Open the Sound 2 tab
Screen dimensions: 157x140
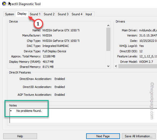[49, 14]
